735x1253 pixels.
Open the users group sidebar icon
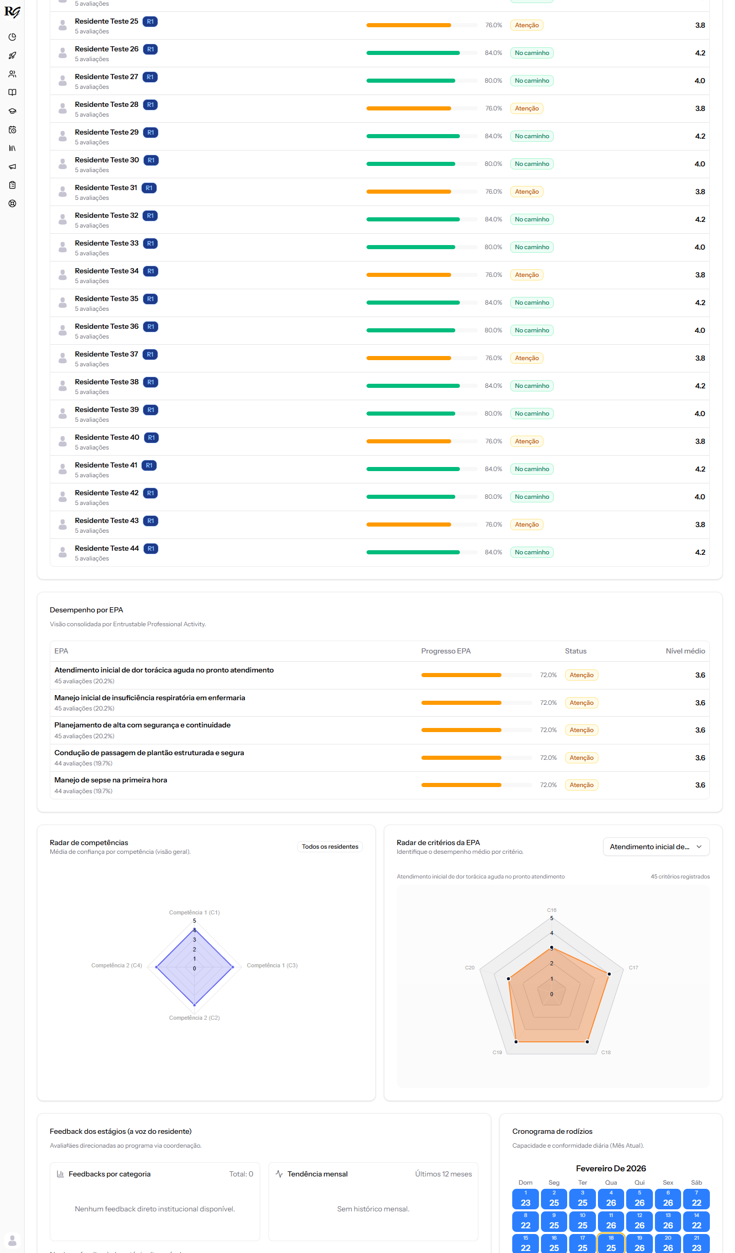point(12,74)
